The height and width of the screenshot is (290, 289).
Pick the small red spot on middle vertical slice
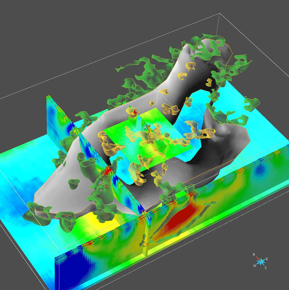(x=106, y=171)
